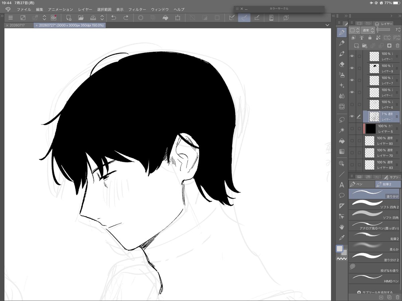Select the transparent color swatch

pos(342,259)
